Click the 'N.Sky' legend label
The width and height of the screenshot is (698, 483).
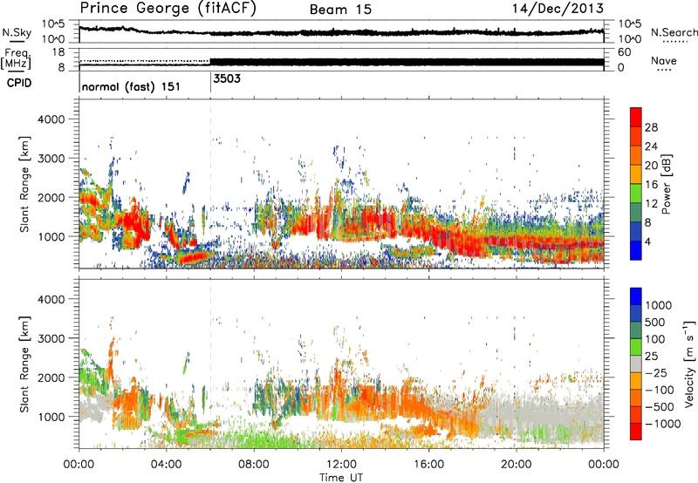17,32
